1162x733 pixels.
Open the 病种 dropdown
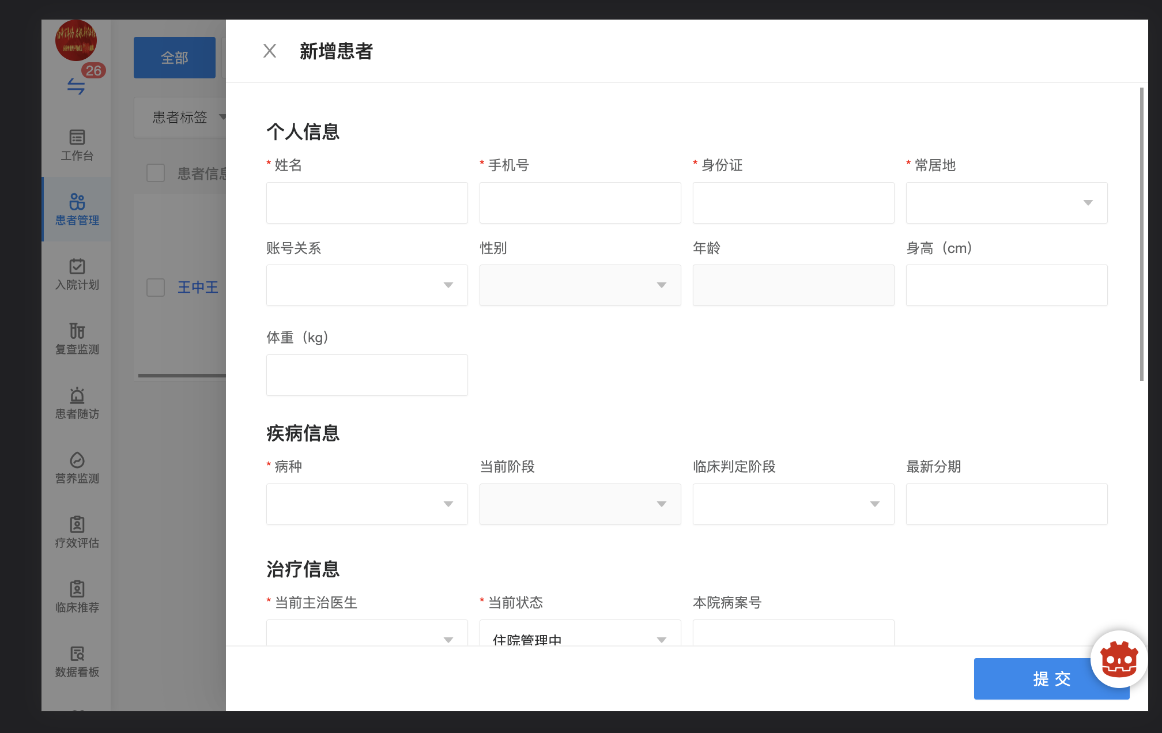[x=367, y=504]
